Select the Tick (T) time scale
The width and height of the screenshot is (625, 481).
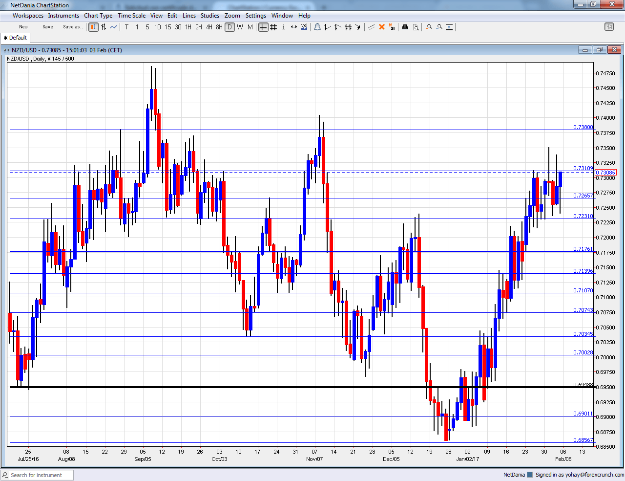click(x=127, y=27)
